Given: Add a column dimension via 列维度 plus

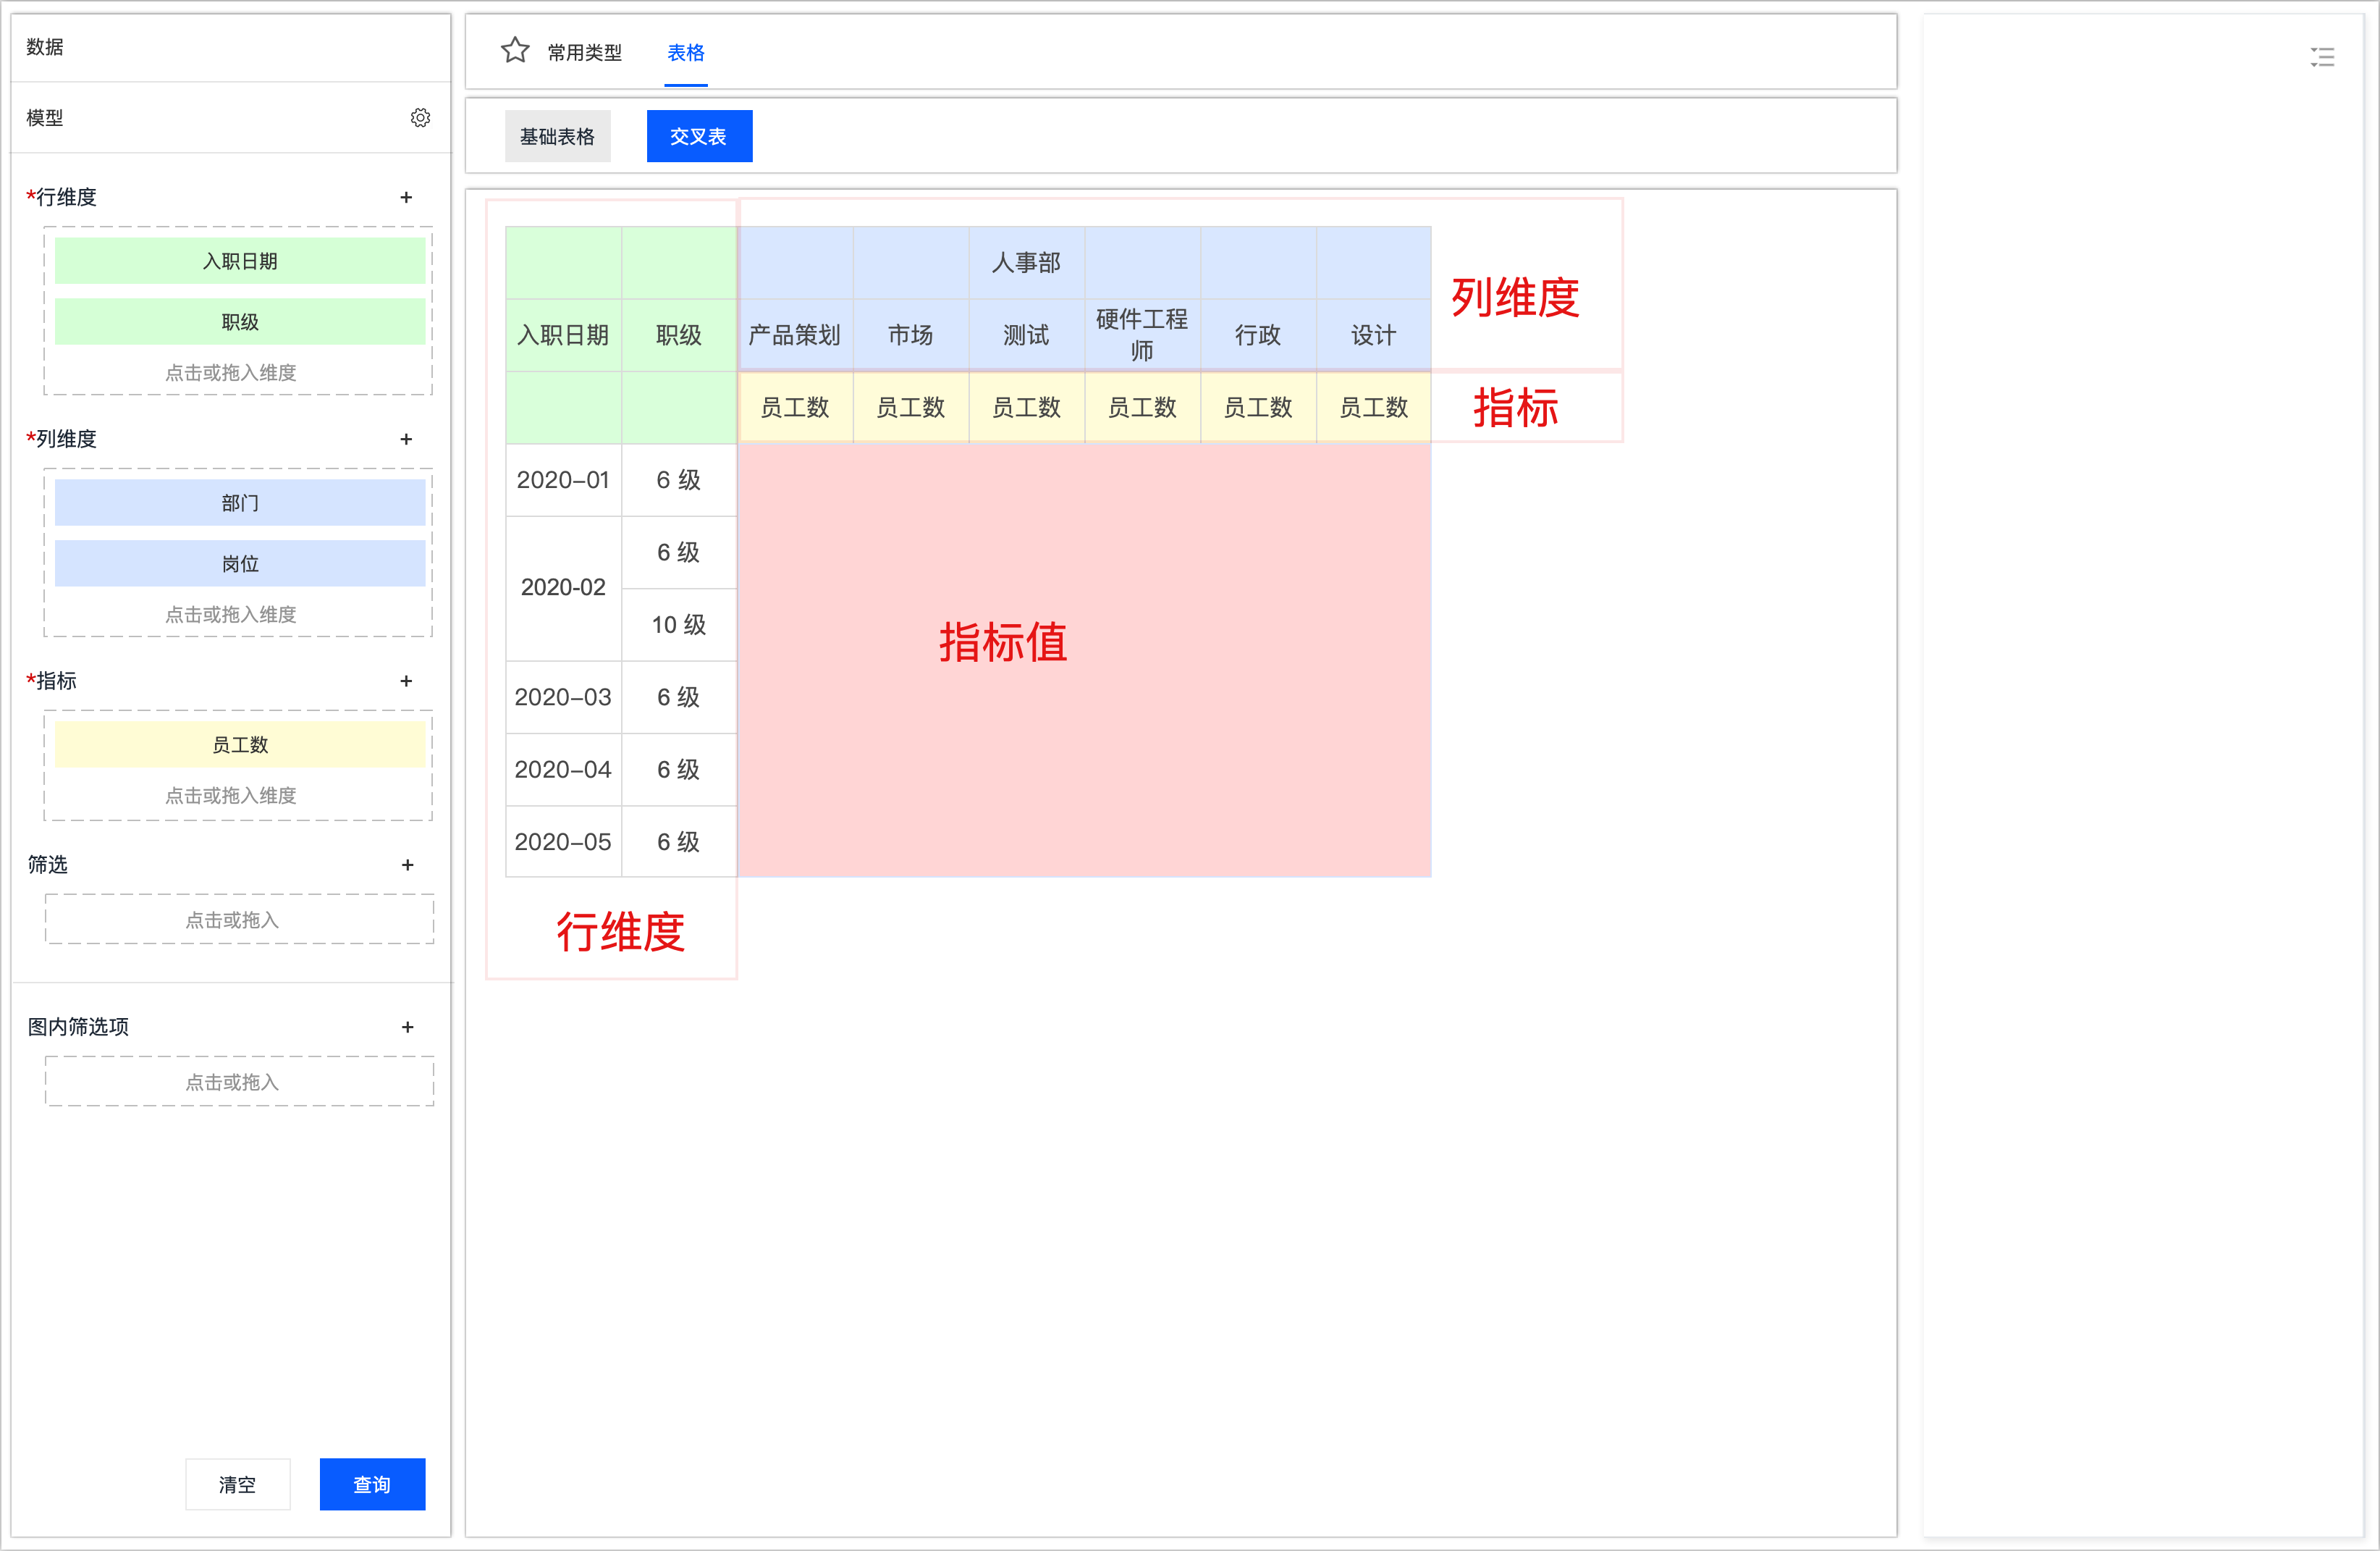Looking at the screenshot, I should tap(406, 440).
